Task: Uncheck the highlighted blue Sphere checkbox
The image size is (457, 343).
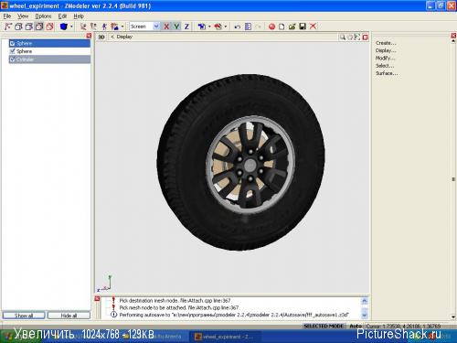Action: pyautogui.click(x=13, y=43)
